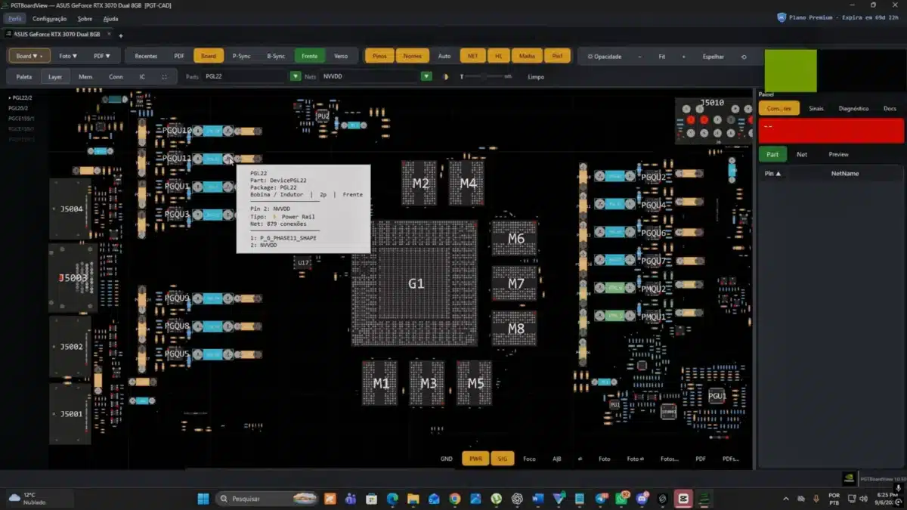Open the Configuração menu
Viewport: 907px width, 510px height.
pos(49,18)
